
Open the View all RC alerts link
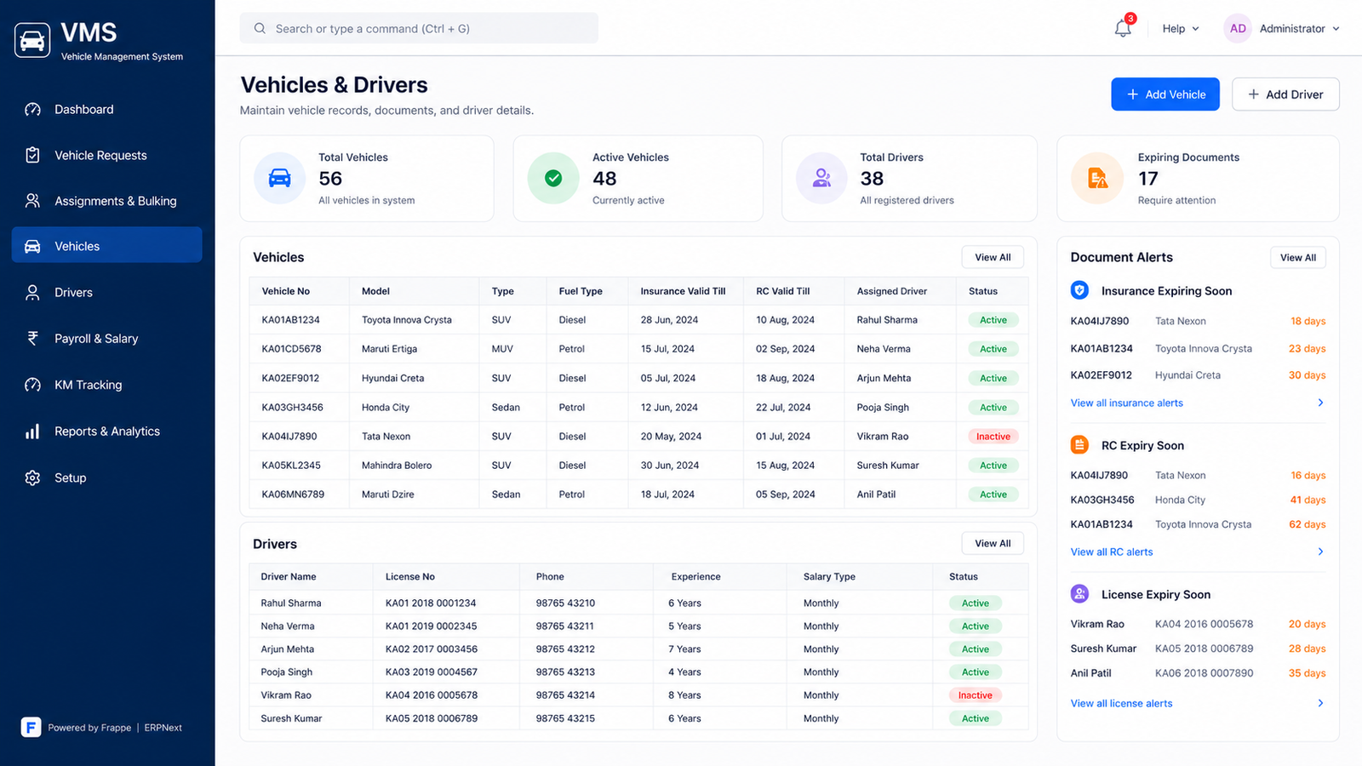(1112, 552)
